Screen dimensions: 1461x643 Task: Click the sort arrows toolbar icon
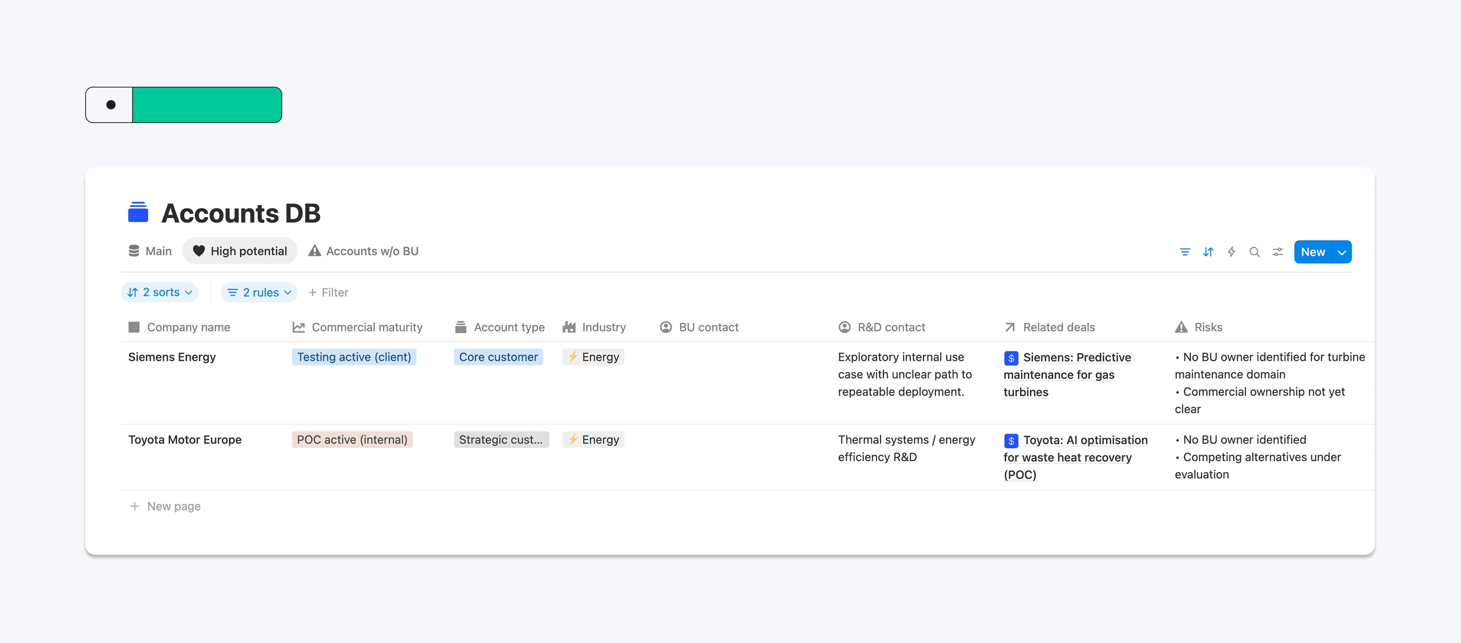(1207, 252)
